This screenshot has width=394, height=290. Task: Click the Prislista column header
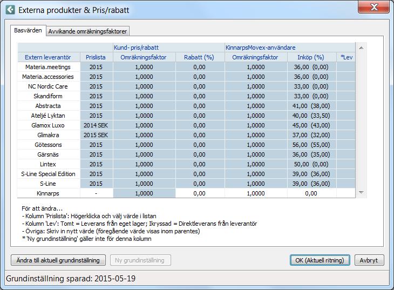click(x=97, y=57)
